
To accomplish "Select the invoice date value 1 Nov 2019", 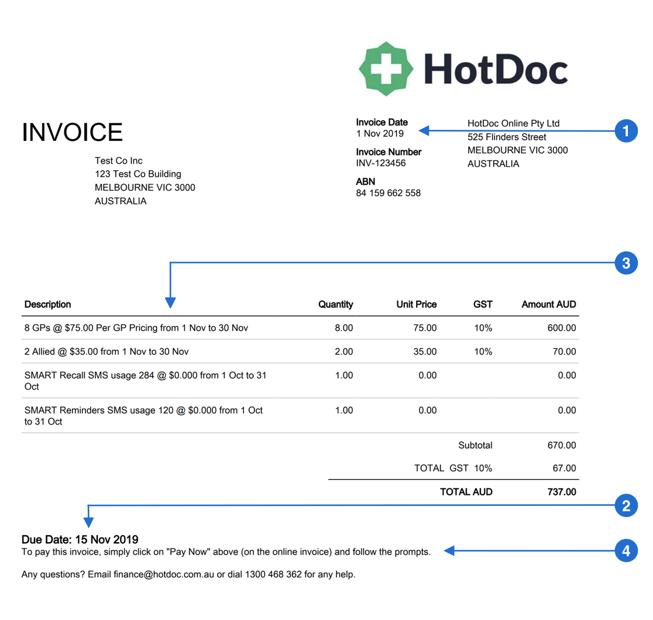I will tap(380, 134).
